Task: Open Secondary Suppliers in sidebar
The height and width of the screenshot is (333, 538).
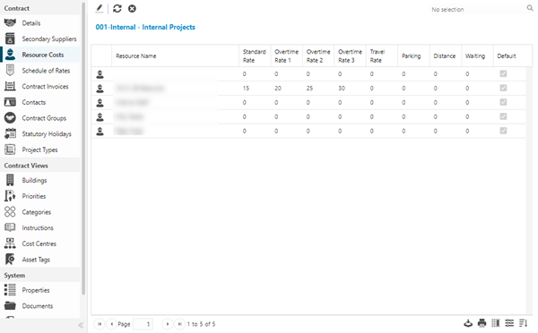Action: point(49,38)
